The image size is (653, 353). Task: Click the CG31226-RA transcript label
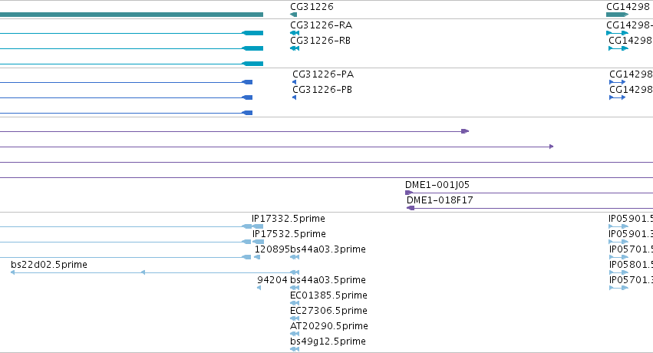click(x=321, y=25)
